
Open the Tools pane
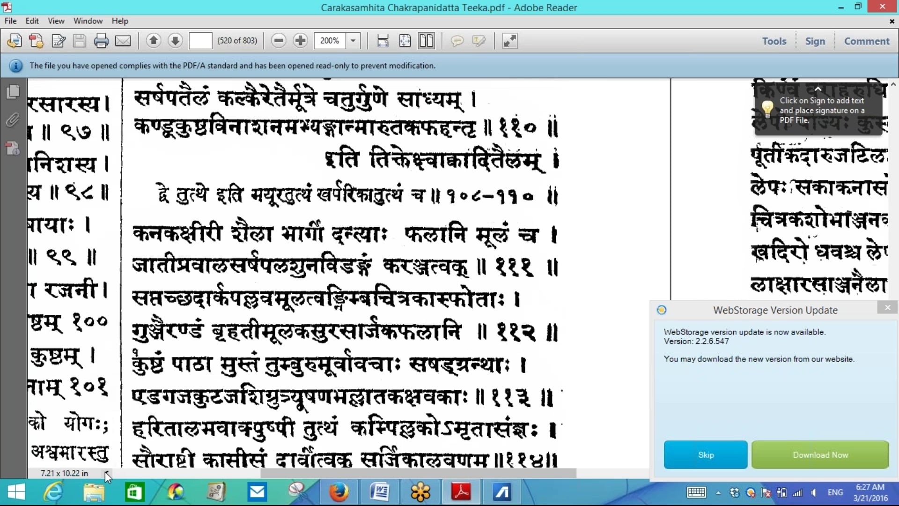[774, 41]
